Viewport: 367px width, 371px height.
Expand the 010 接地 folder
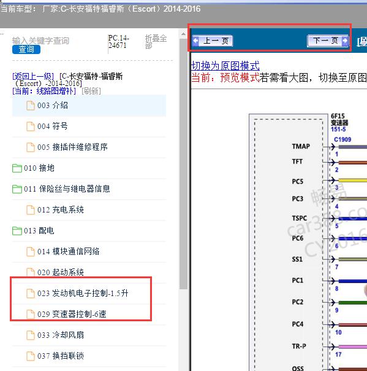click(89, 168)
